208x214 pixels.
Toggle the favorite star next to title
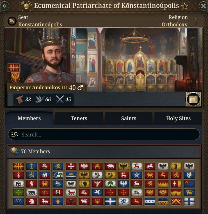(x=185, y=6)
